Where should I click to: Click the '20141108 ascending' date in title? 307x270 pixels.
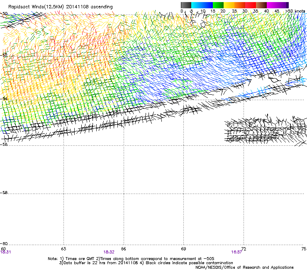point(89,7)
